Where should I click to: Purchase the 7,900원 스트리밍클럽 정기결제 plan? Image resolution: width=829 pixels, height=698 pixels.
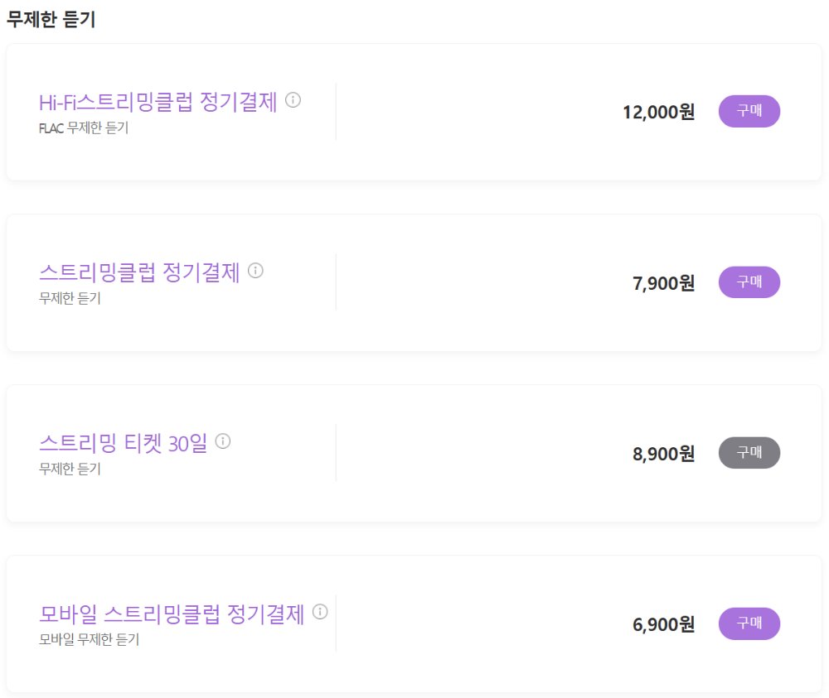(749, 282)
